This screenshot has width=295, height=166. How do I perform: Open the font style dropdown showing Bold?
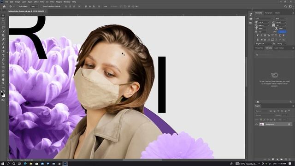point(281,18)
